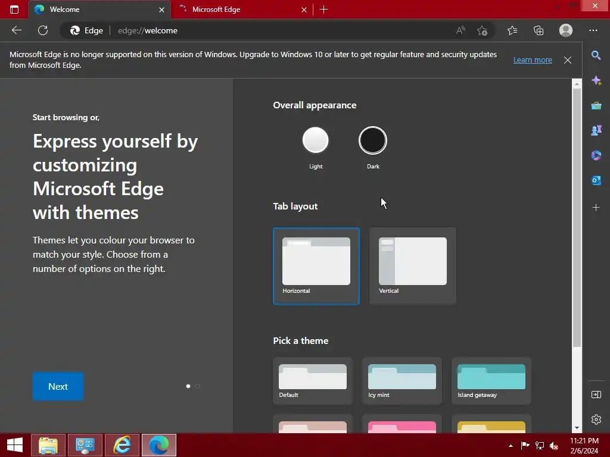Pick the Icy mint theme
The height and width of the screenshot is (457, 610).
click(402, 381)
